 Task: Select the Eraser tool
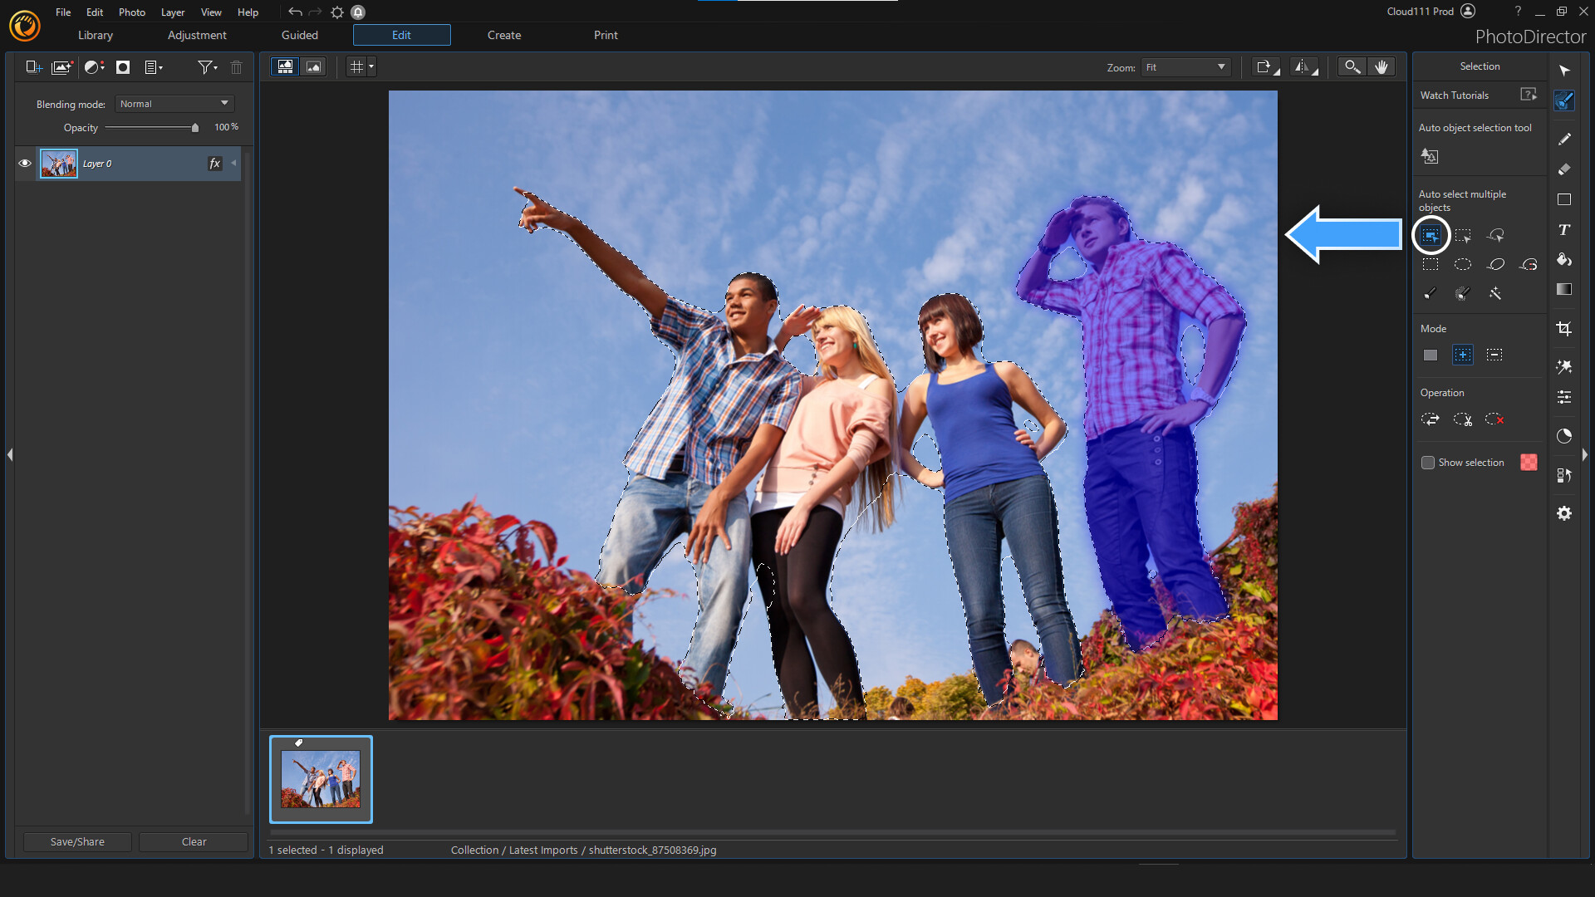click(x=1565, y=169)
